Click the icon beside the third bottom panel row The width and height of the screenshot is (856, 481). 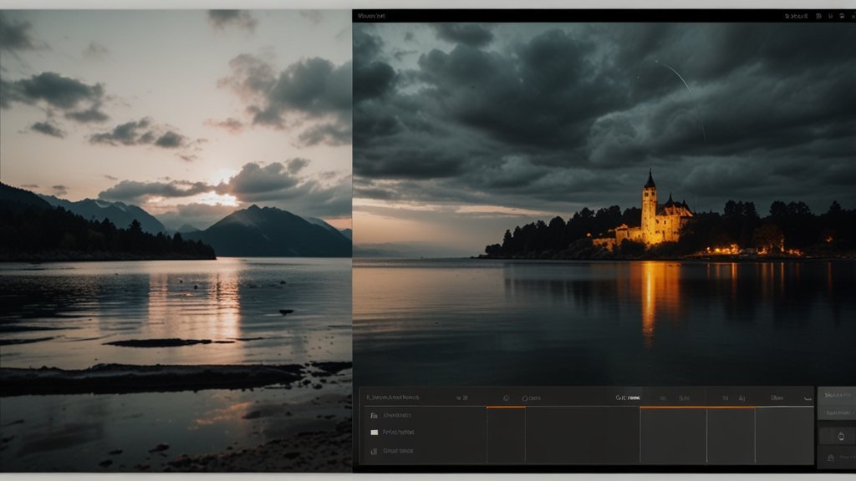click(x=374, y=451)
